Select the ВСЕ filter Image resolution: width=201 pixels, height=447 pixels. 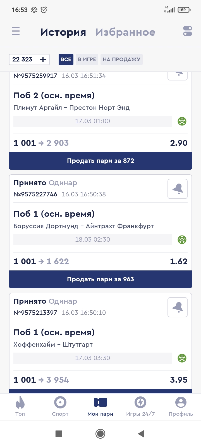pos(66,59)
